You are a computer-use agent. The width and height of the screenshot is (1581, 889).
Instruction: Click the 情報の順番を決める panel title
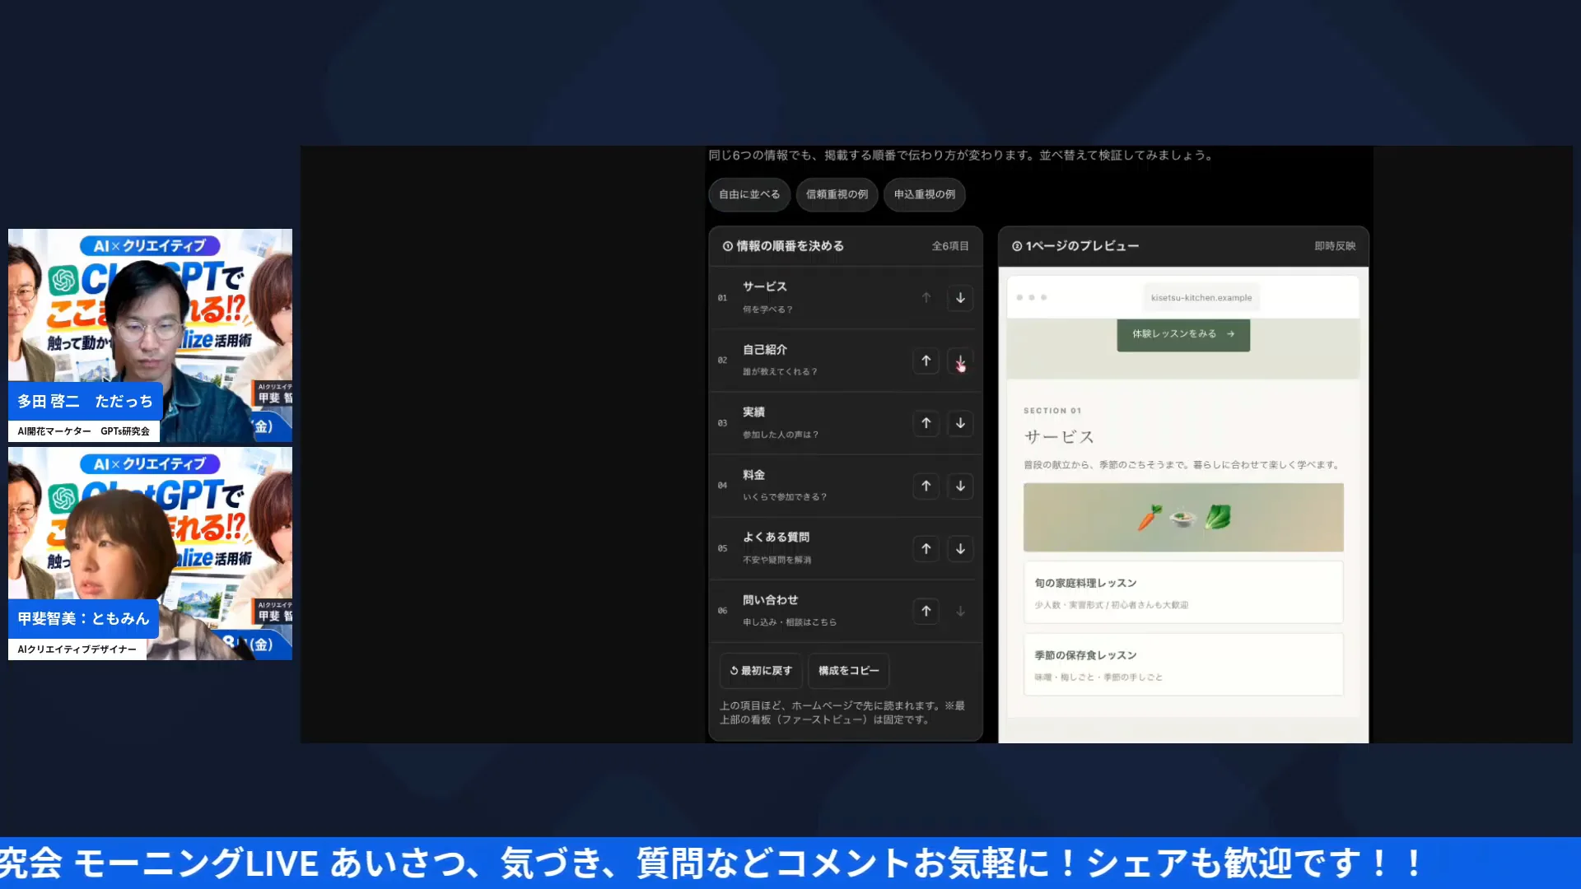(790, 246)
